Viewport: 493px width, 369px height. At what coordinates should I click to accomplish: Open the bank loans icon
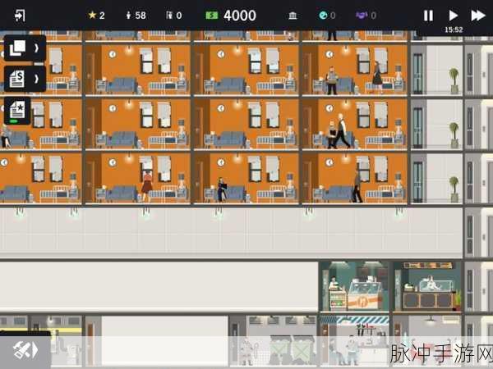point(293,16)
